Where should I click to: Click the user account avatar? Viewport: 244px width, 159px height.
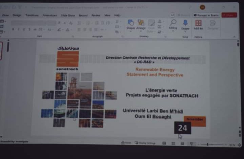tap(202, 7)
